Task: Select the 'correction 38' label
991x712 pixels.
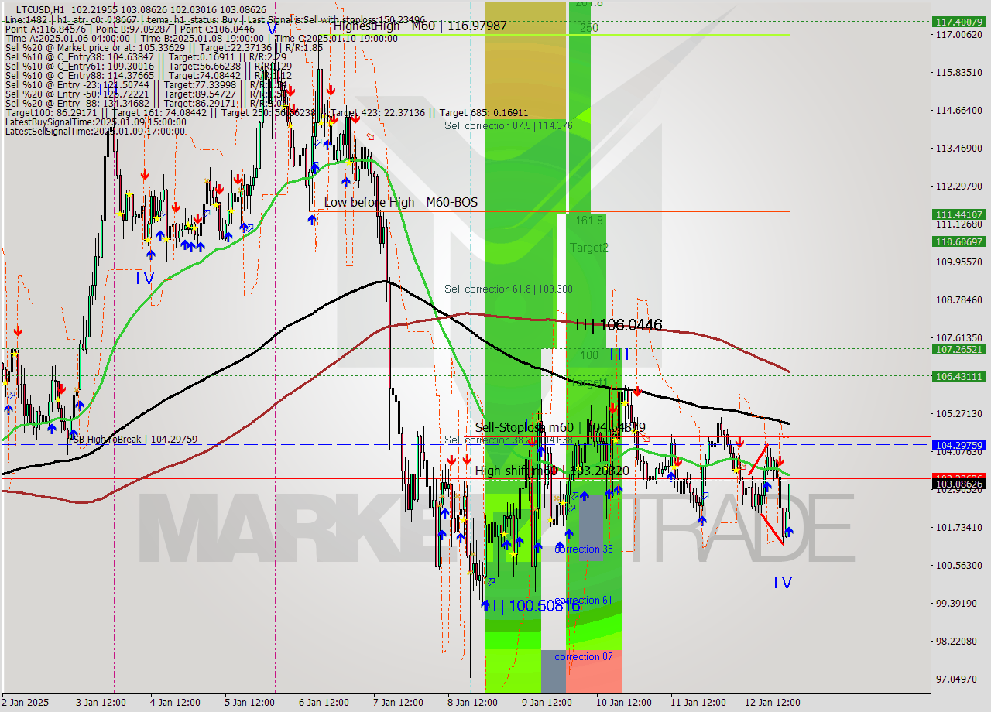Action: 584,549
